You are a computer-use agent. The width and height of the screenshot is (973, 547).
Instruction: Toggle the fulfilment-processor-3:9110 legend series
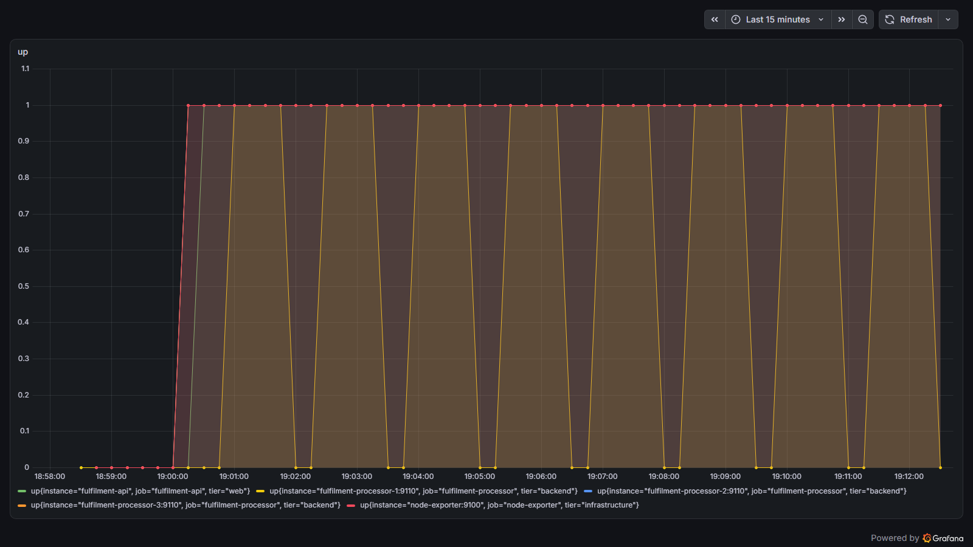185,505
